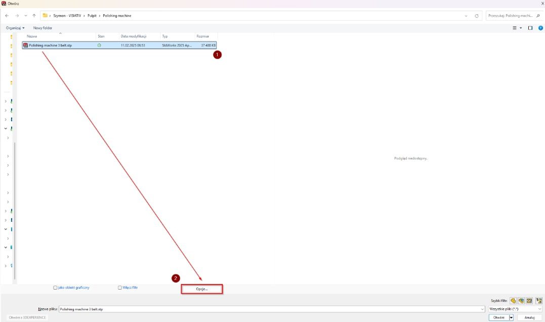Cancel with the Anuluj button

click(529, 317)
